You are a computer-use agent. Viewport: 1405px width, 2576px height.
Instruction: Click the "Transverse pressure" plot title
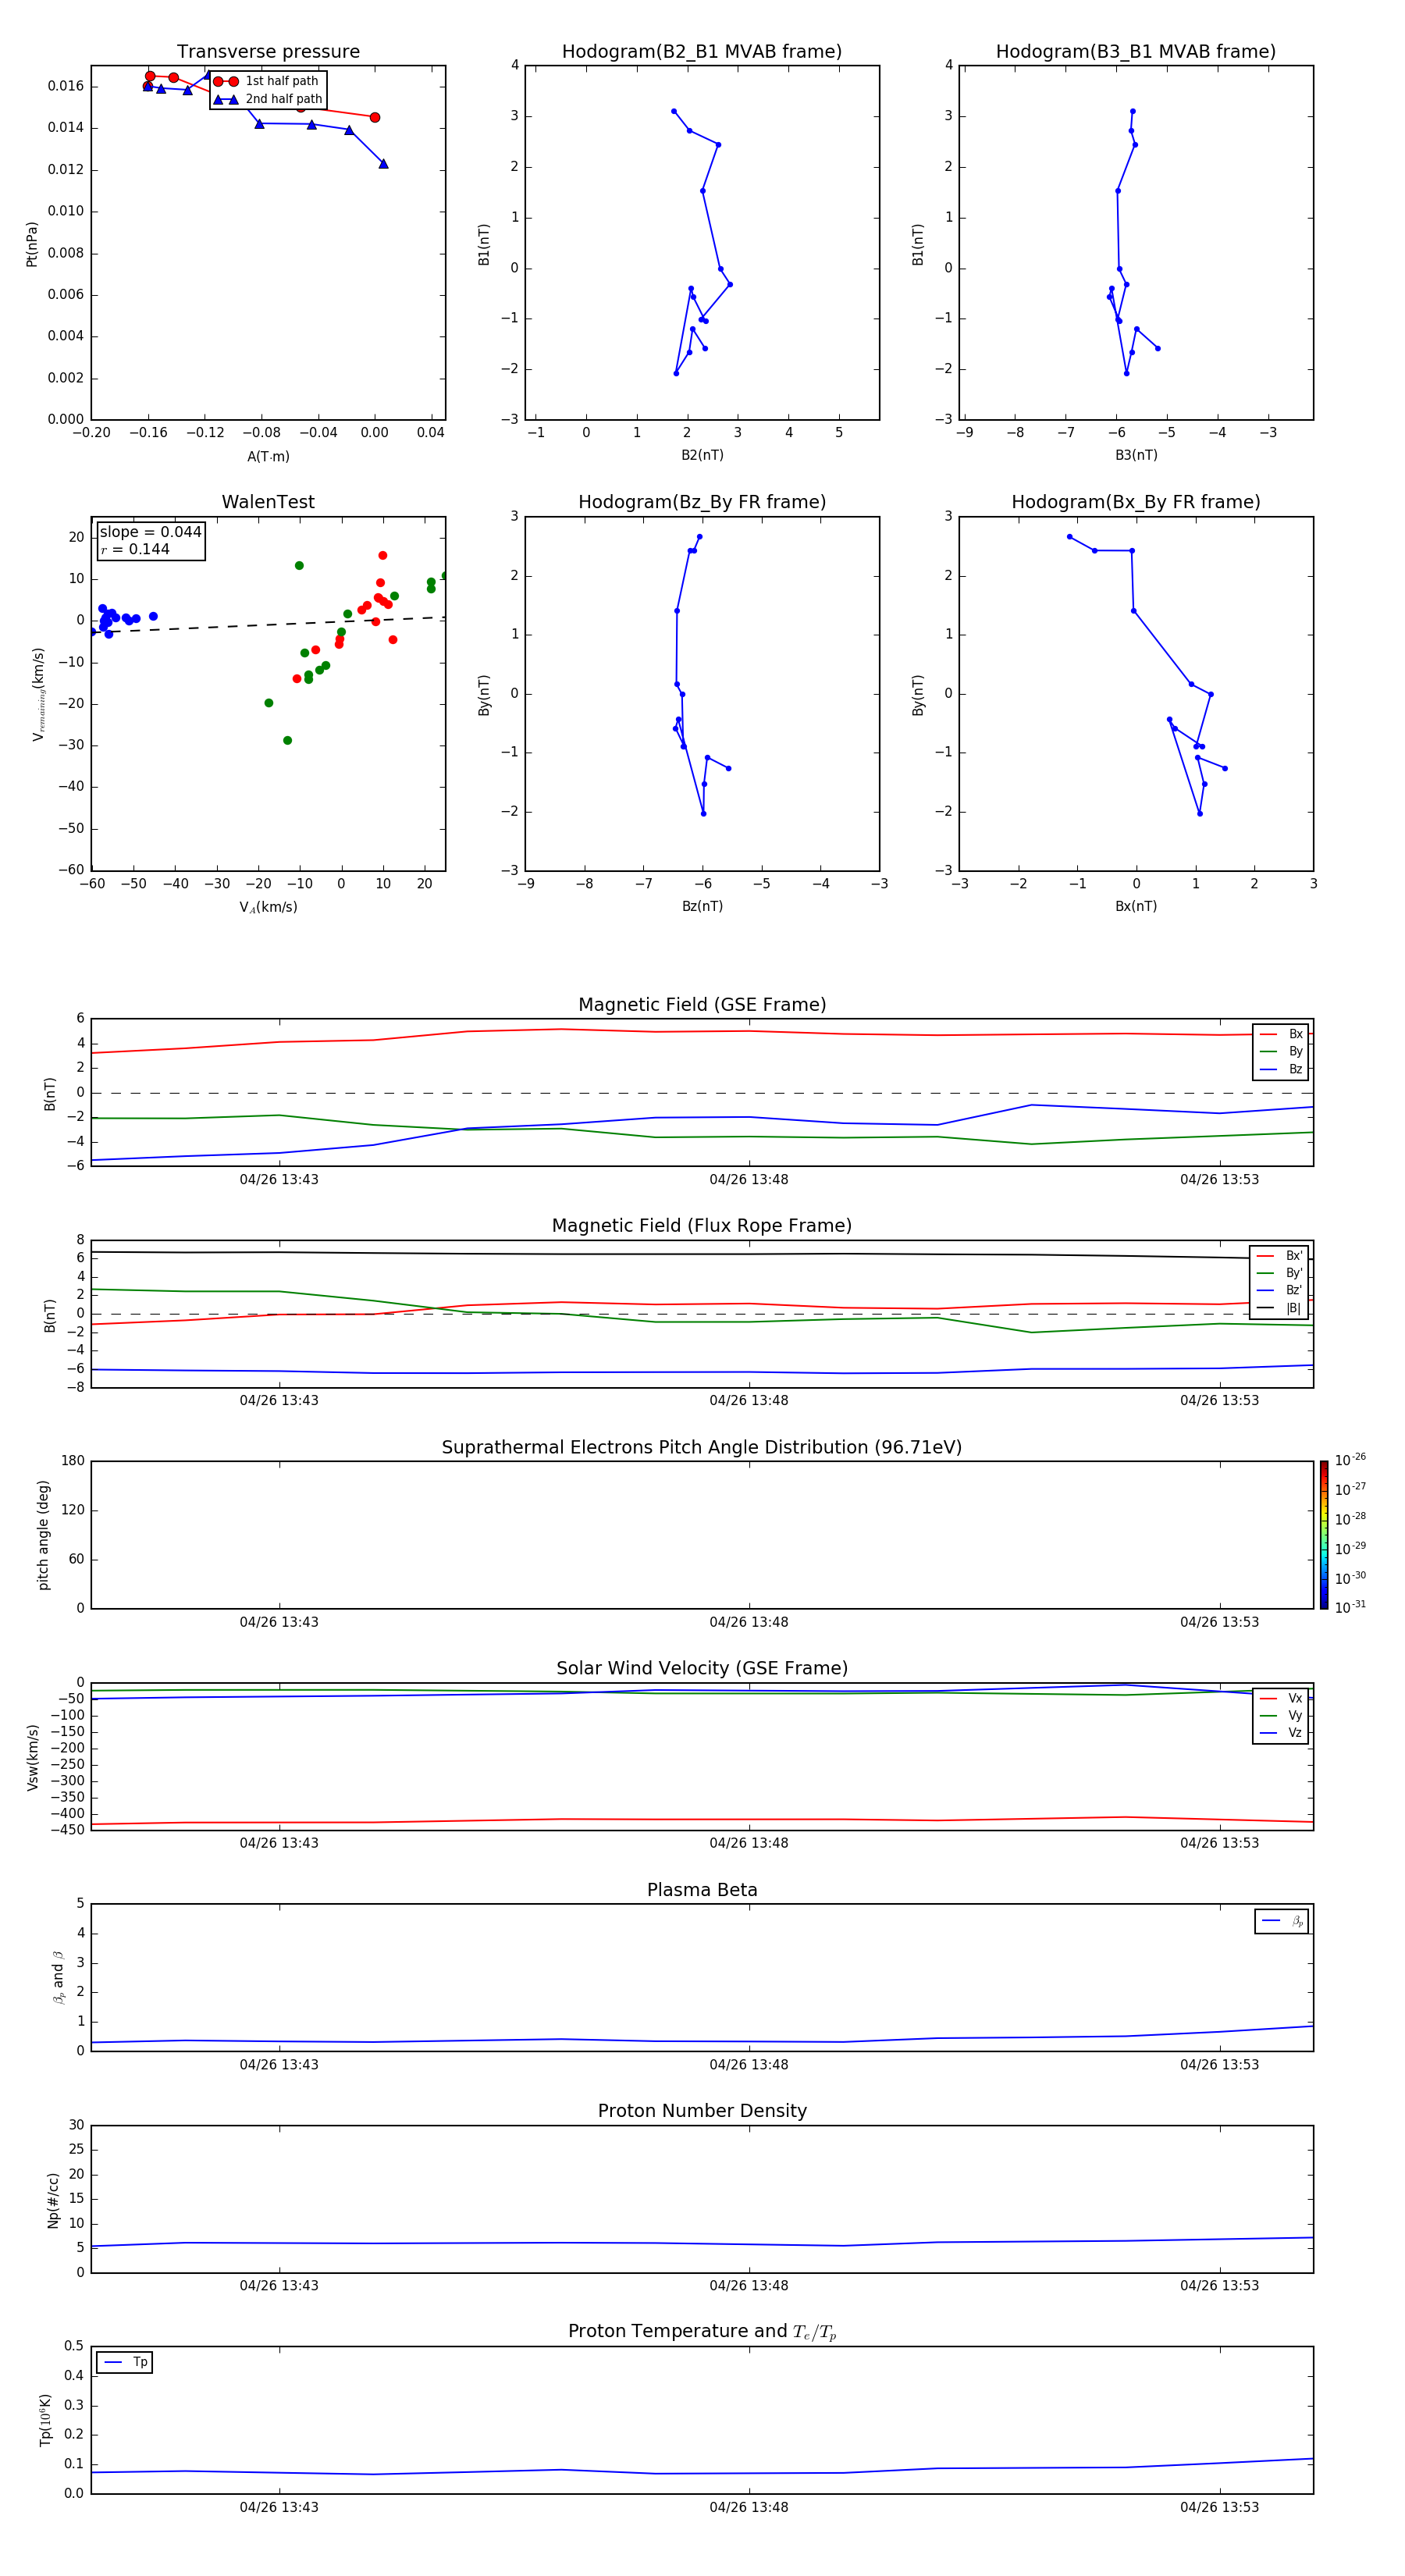(x=268, y=52)
